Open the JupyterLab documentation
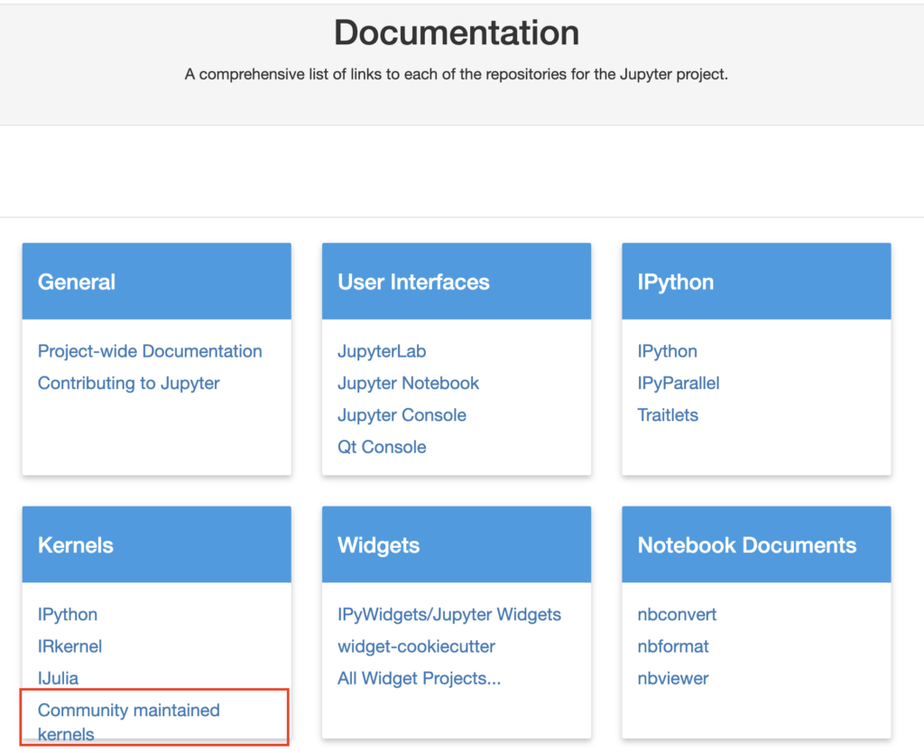924x753 pixels. point(381,351)
